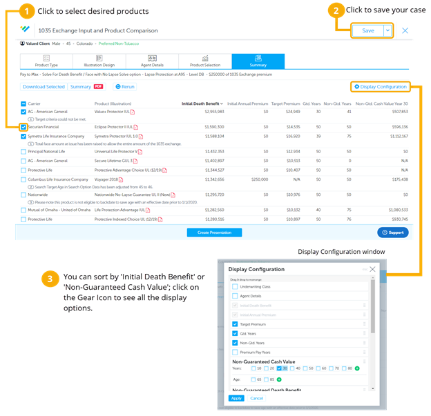
Task: Click Download Selected button
Action: (x=44, y=86)
